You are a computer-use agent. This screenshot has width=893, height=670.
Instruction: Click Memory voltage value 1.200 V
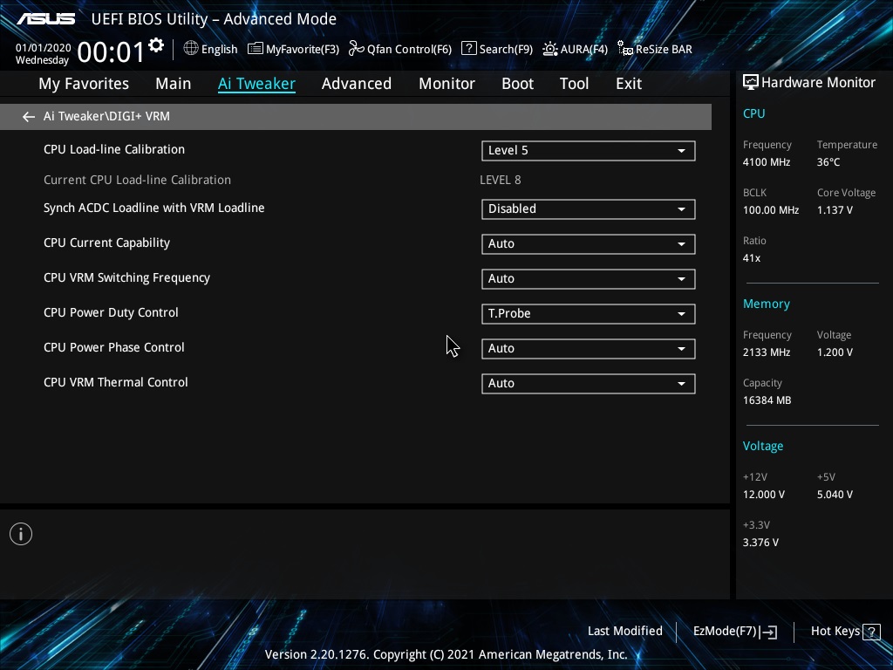pos(835,352)
